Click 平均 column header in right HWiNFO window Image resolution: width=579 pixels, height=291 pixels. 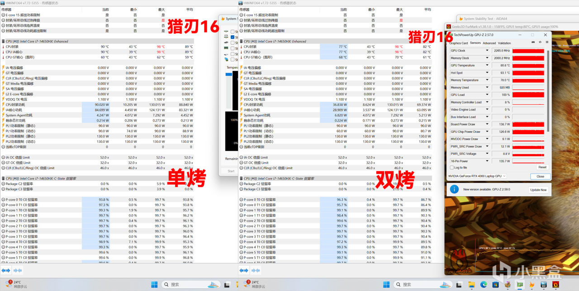pos(427,9)
